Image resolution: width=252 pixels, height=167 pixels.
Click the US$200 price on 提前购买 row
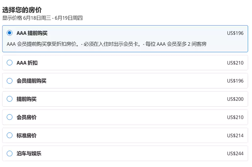[x=235, y=99]
